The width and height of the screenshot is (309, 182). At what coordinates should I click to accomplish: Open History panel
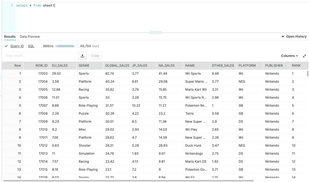coord(294,37)
